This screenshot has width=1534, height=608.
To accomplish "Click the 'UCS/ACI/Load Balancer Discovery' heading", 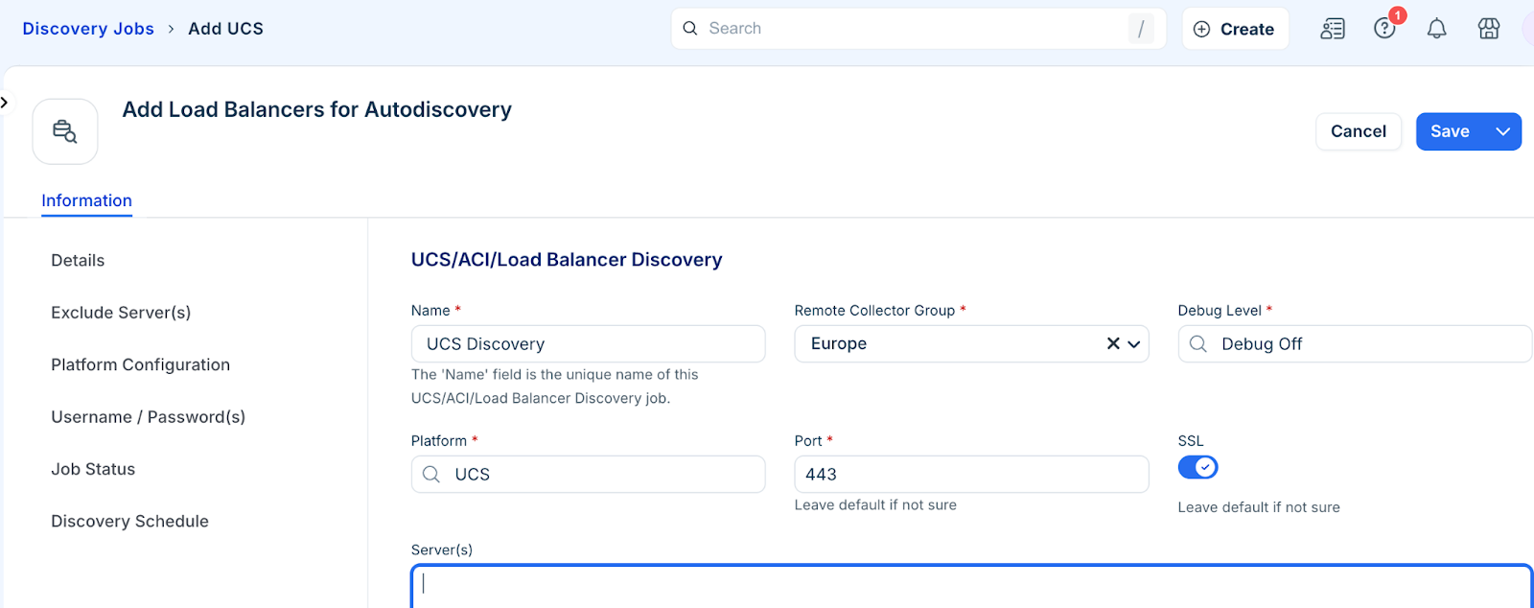I will pos(567,260).
